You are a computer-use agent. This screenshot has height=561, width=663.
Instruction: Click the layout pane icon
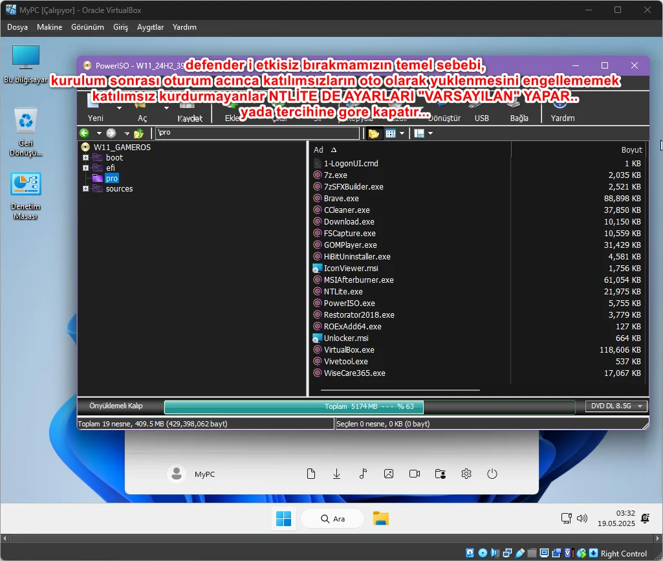[419, 134]
